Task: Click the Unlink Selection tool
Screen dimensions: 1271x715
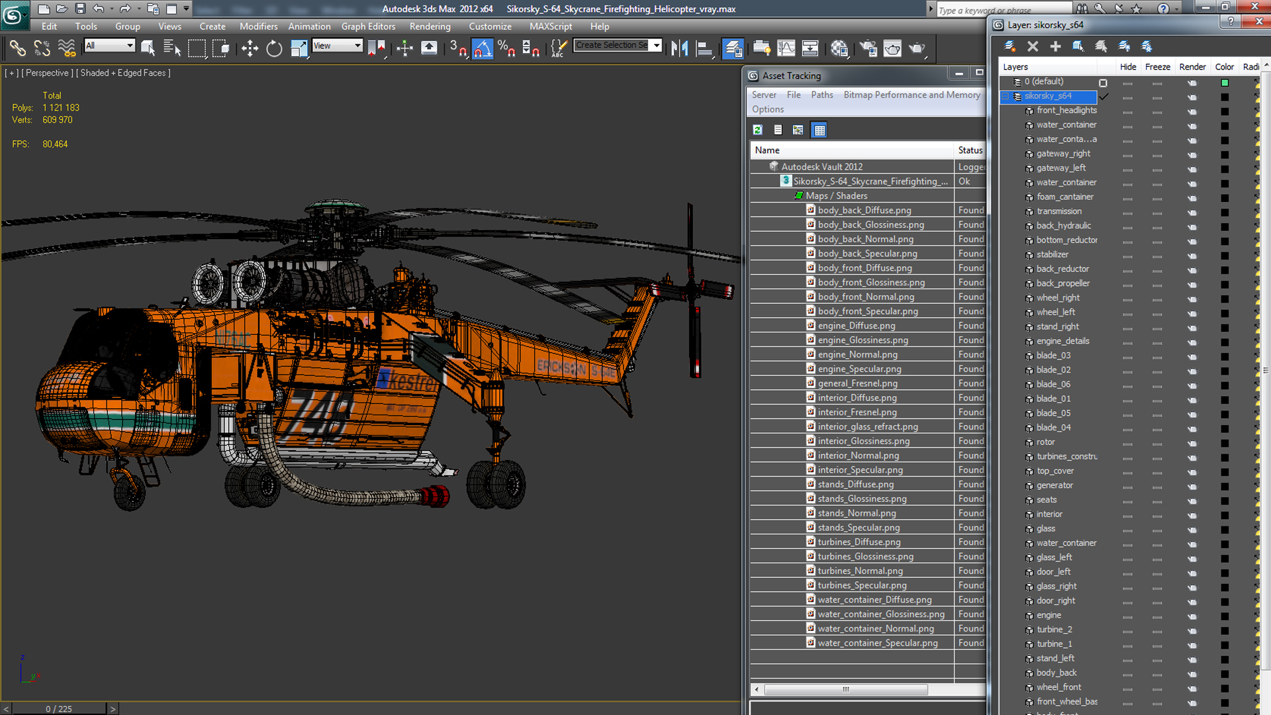Action: tap(42, 48)
